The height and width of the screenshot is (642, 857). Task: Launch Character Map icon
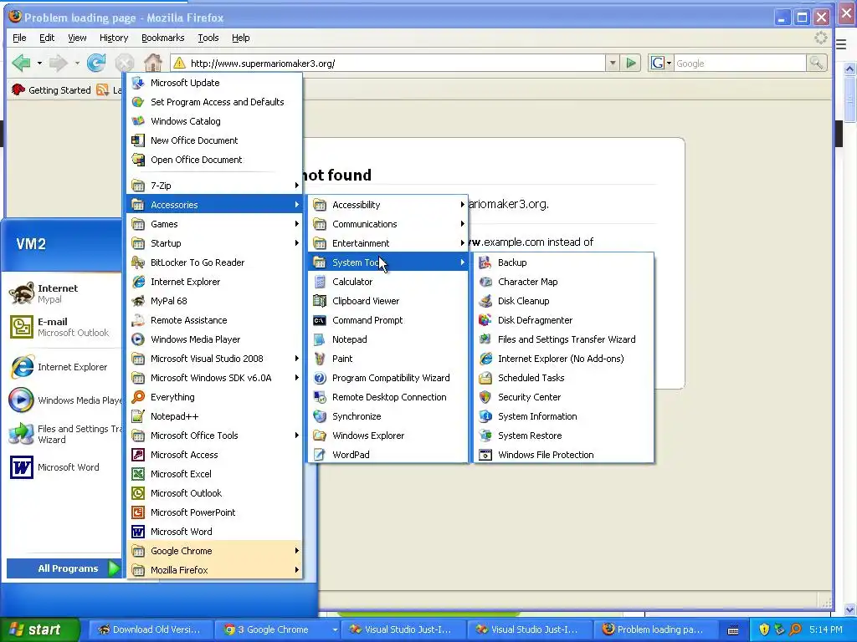tap(485, 282)
